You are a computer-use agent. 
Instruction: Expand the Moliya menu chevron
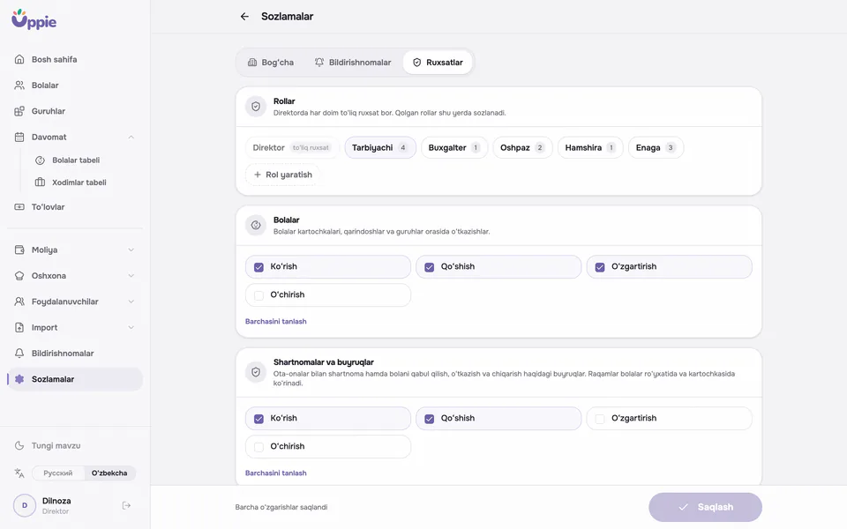pos(131,250)
